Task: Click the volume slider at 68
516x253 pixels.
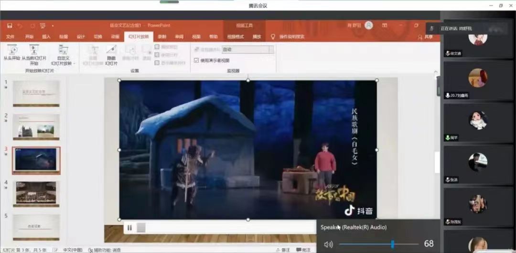Action: pyautogui.click(x=392, y=244)
